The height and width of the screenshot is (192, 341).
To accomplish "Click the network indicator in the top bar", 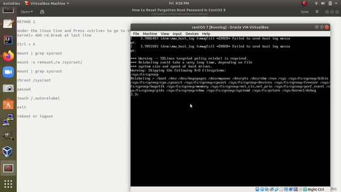I will 316,3.
